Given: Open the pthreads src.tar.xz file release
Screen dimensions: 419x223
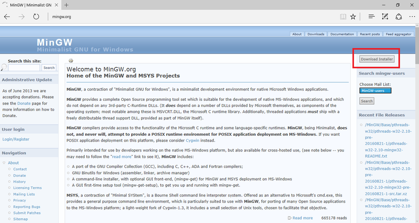Looking at the screenshot, I should click(387, 178).
